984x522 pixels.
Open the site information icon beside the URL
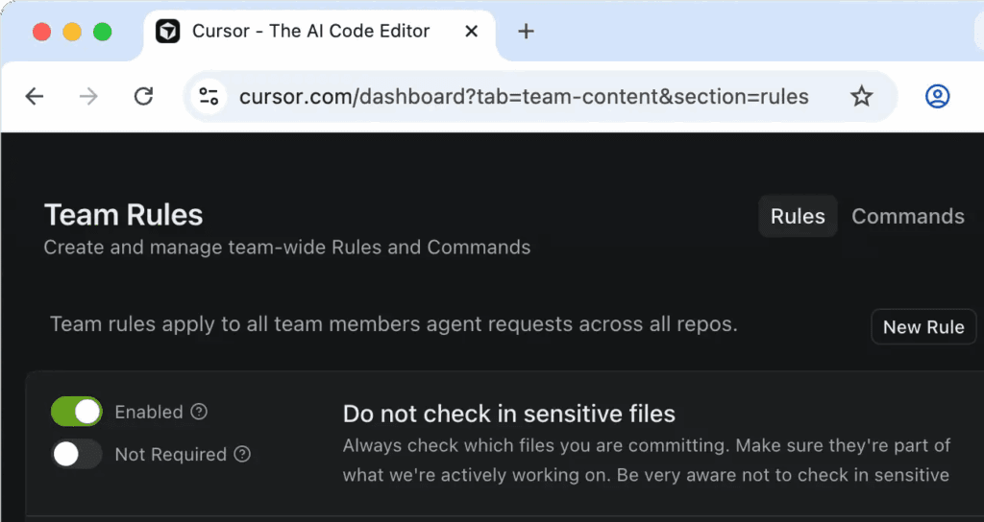[209, 96]
